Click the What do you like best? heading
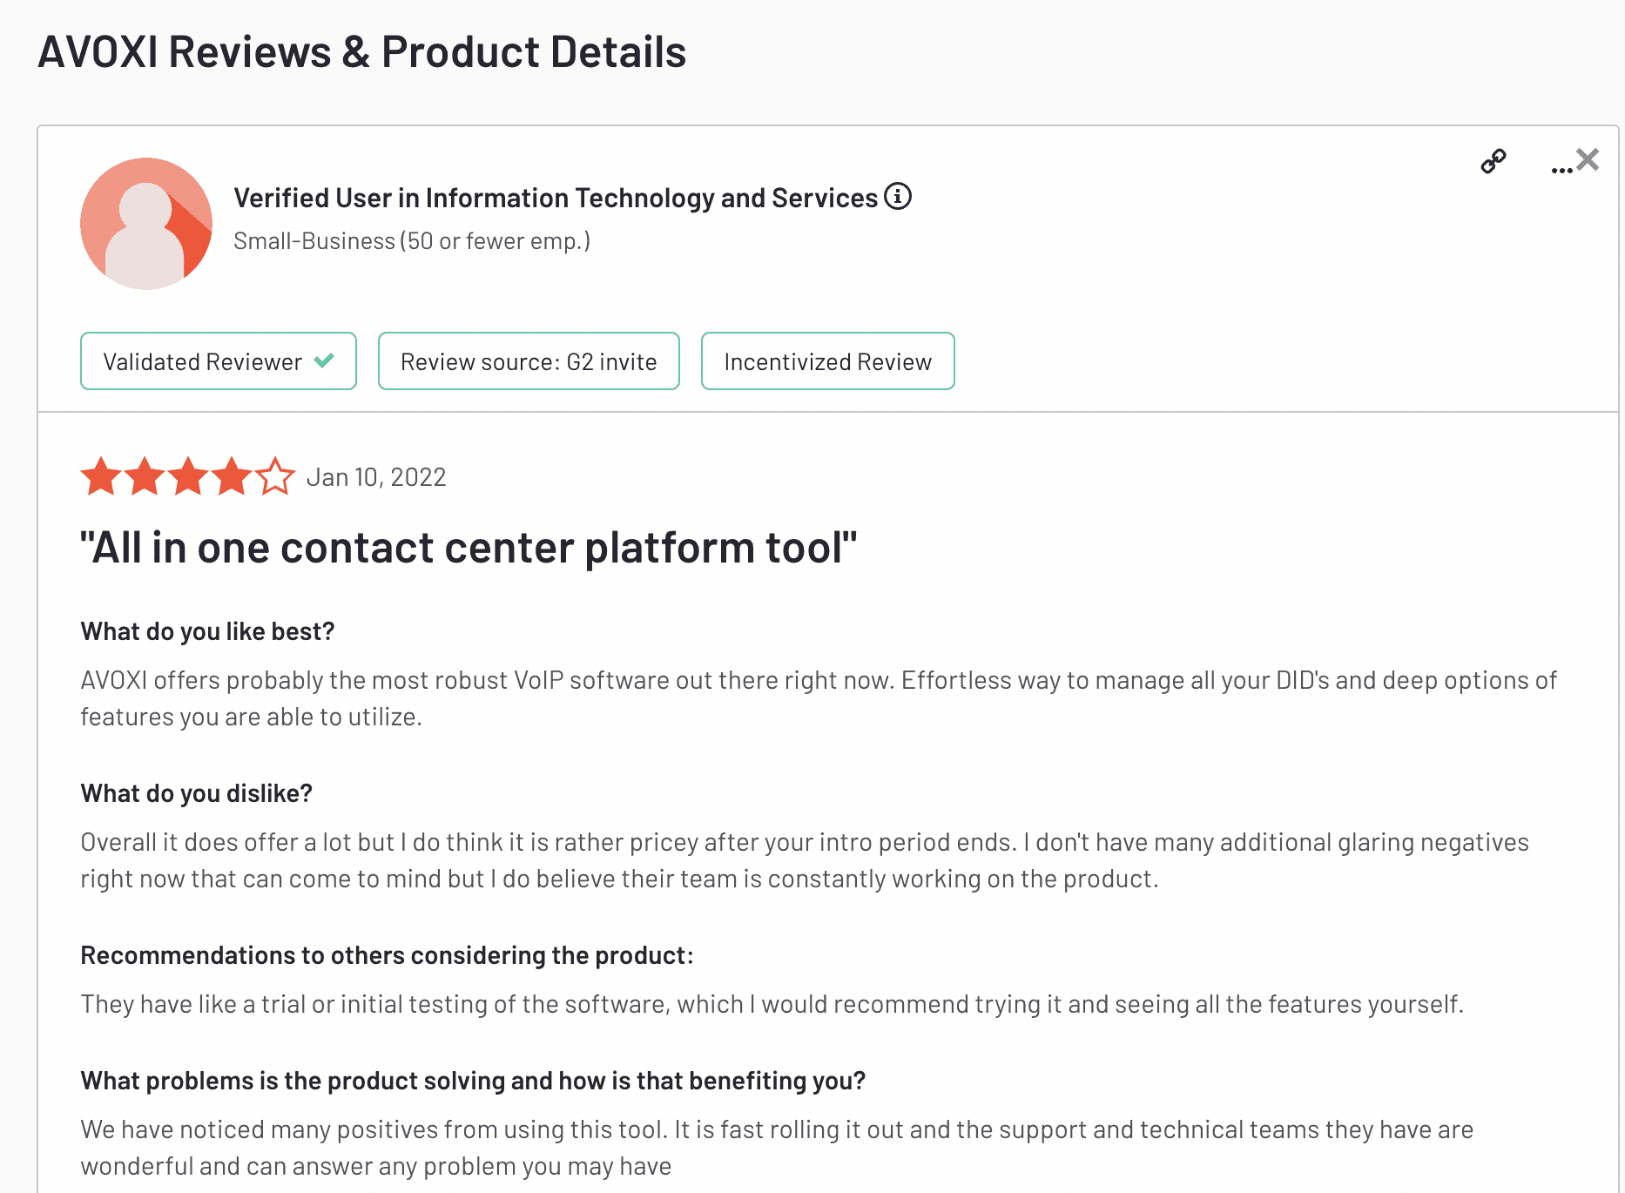 207,631
